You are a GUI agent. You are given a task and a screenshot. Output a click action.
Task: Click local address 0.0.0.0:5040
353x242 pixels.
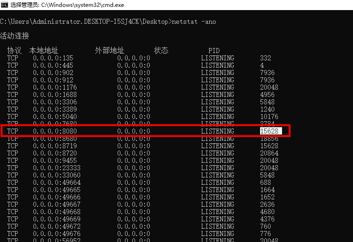point(55,117)
